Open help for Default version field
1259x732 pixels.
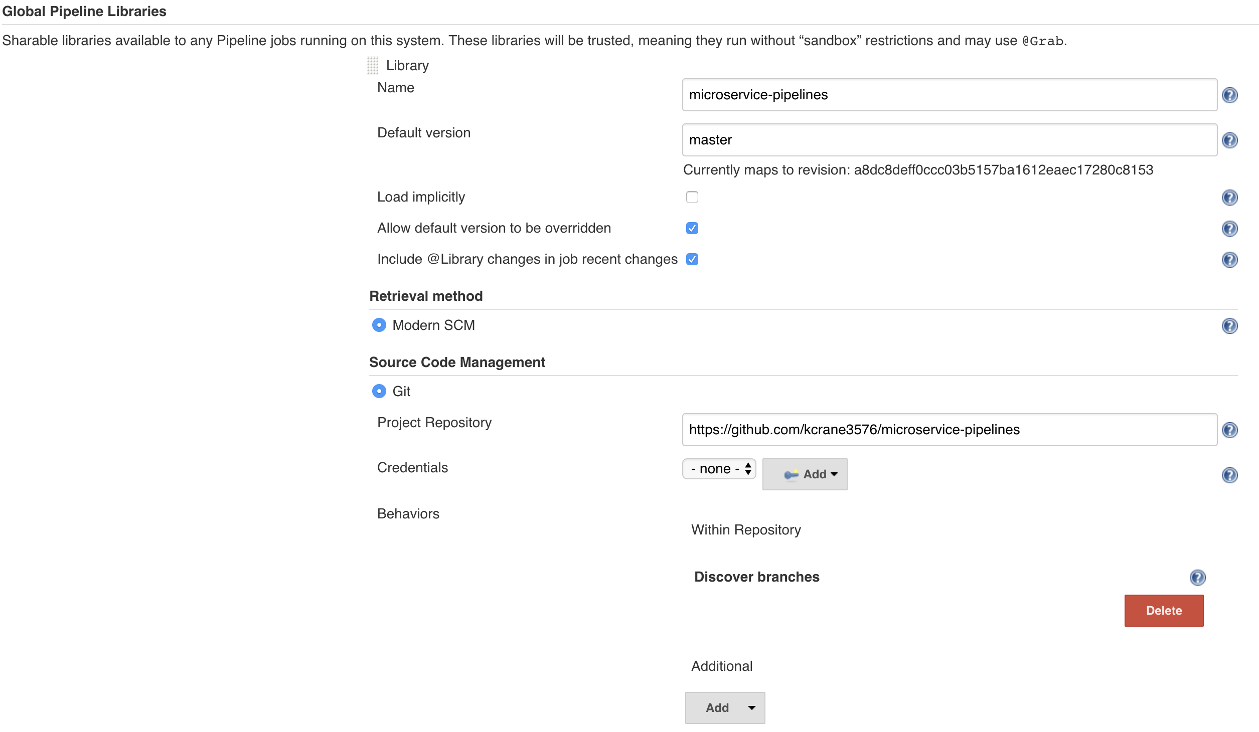(x=1229, y=140)
